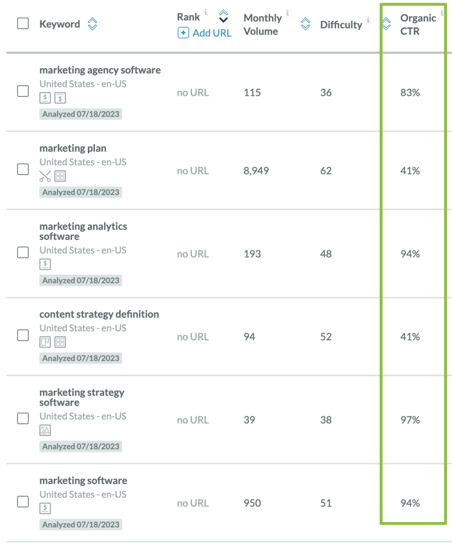452x545 pixels.
Task: Click the Add URL link
Action: click(205, 33)
